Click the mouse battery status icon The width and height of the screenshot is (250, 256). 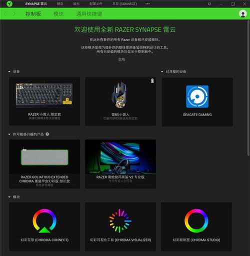pos(152,81)
